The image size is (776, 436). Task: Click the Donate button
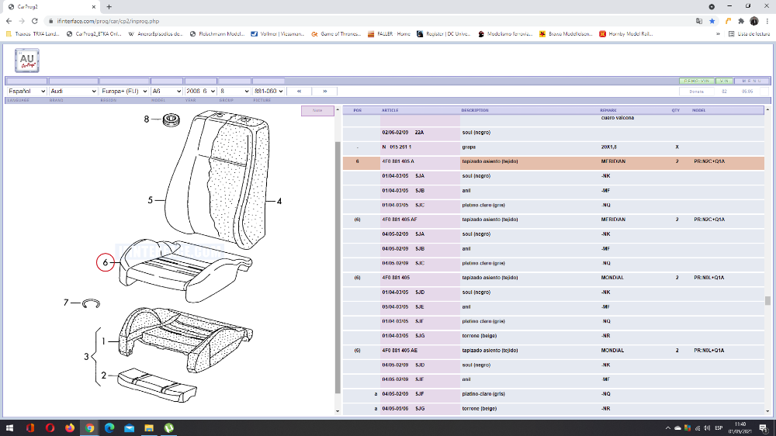pos(696,92)
